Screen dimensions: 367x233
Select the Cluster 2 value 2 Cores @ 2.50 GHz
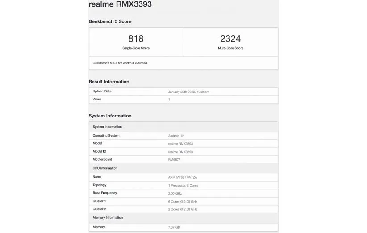point(183,209)
